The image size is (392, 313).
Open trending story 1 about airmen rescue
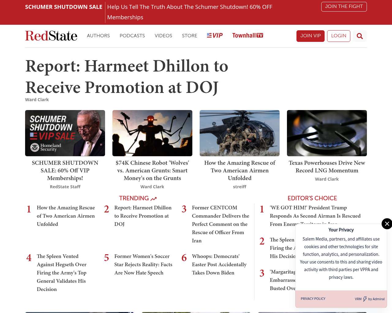point(66,216)
